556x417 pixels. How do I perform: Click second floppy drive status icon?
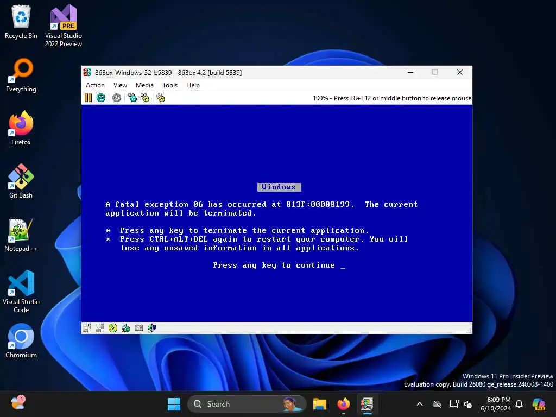pos(100,328)
